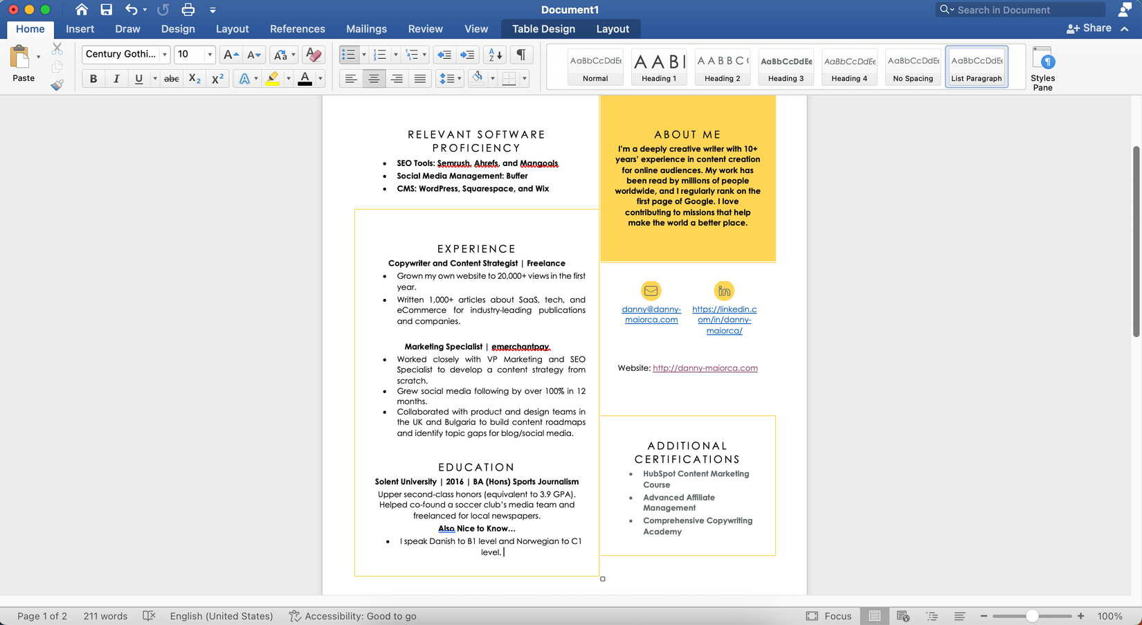Switch to the Insert tab
Screen dimensions: 1142x625
[x=80, y=29]
